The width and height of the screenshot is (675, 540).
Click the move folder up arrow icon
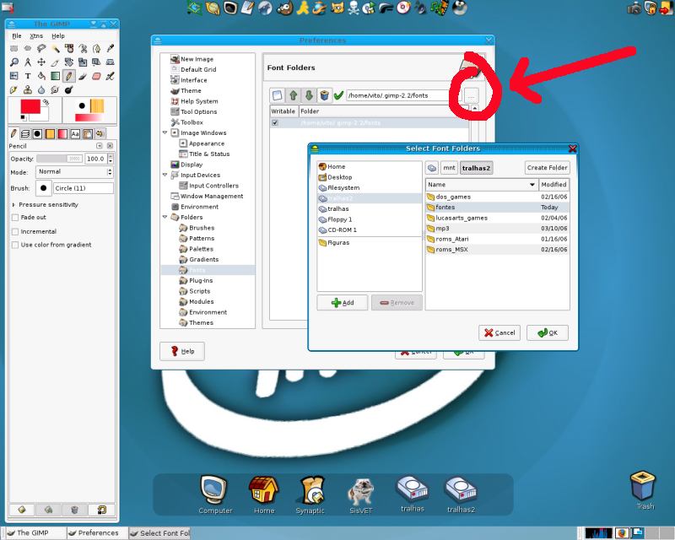click(x=293, y=95)
